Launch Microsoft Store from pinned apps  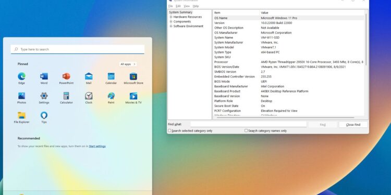click(x=133, y=76)
